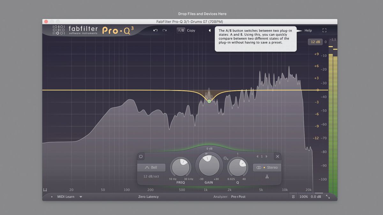Click the piano keyboard display icon
The height and width of the screenshot is (215, 383).
pos(45,189)
